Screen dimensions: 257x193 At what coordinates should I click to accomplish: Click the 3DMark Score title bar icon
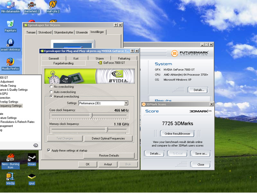point(144,104)
